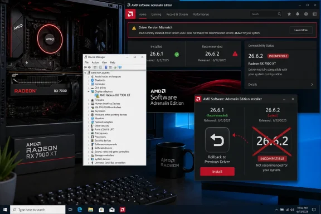The height and width of the screenshot is (214, 321).
Task: Expand the Universal Serial Bus controllers arrow
Action: pyautogui.click(x=89, y=163)
